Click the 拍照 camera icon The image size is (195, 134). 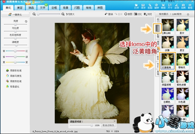click(183, 7)
